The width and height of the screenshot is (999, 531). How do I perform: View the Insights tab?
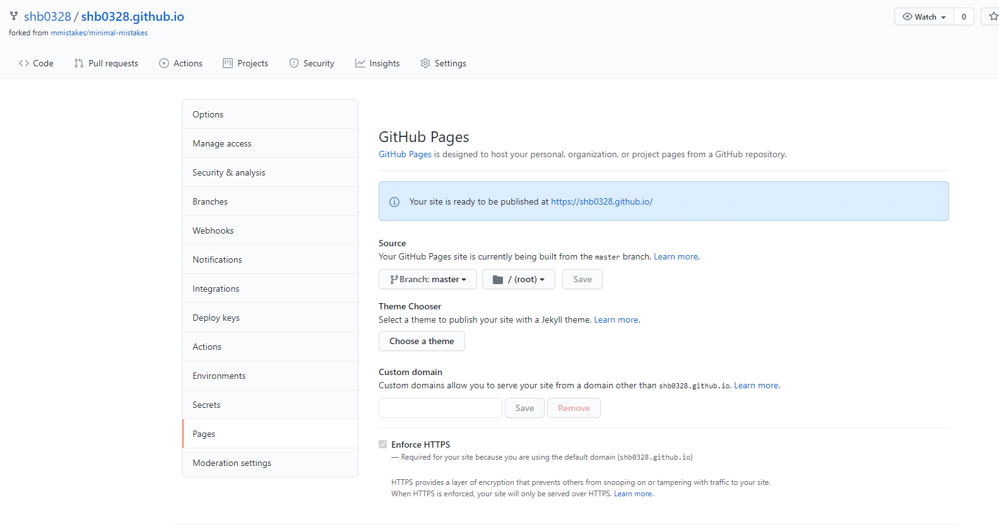coord(377,63)
